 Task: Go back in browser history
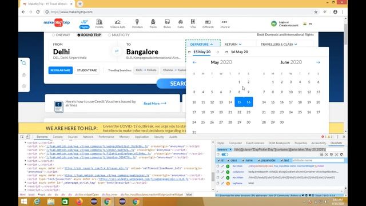pyautogui.click(x=23, y=12)
